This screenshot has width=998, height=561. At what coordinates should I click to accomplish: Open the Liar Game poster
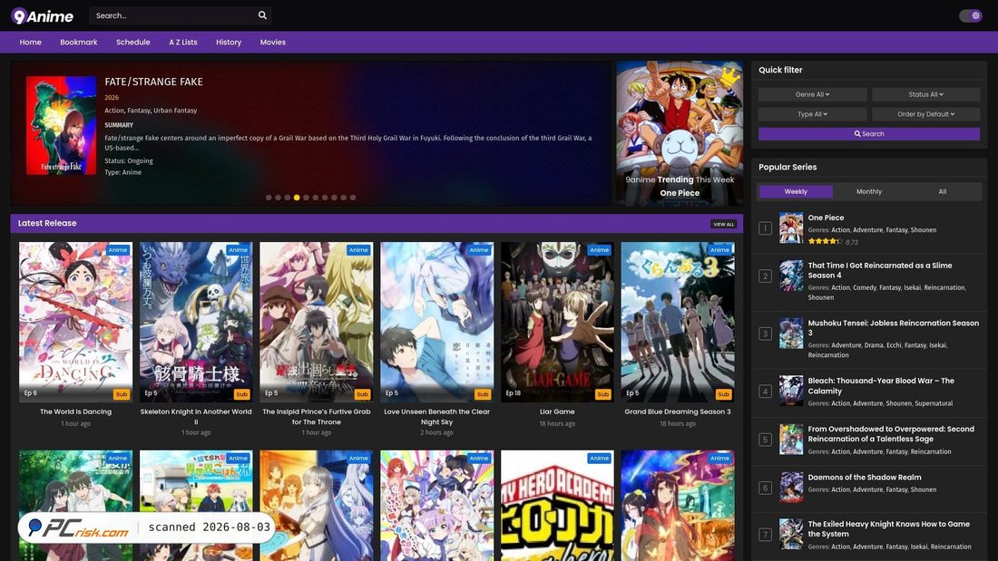(x=557, y=322)
